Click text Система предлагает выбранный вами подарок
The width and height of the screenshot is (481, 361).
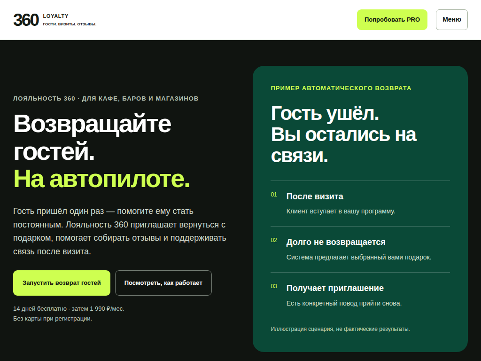click(x=359, y=257)
